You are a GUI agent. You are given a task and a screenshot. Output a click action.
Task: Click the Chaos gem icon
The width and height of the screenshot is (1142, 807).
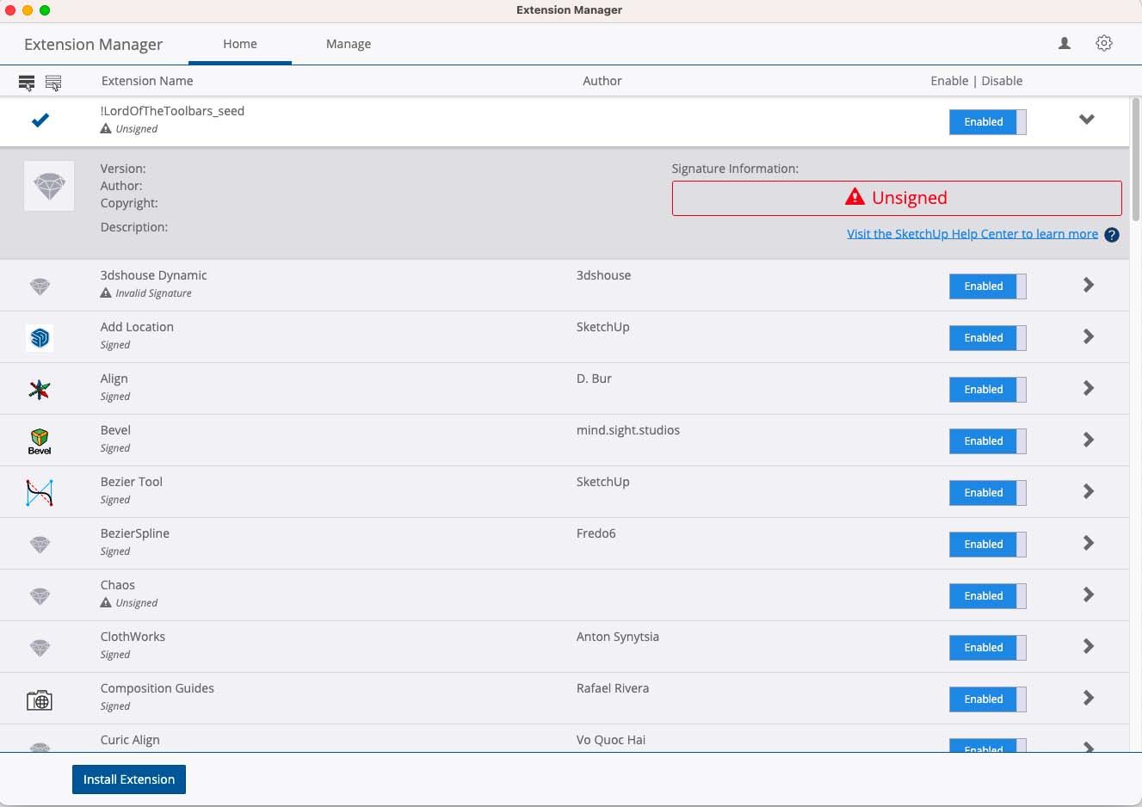pyautogui.click(x=40, y=595)
